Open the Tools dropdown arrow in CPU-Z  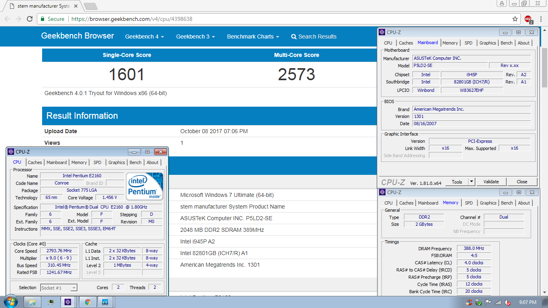point(471,182)
